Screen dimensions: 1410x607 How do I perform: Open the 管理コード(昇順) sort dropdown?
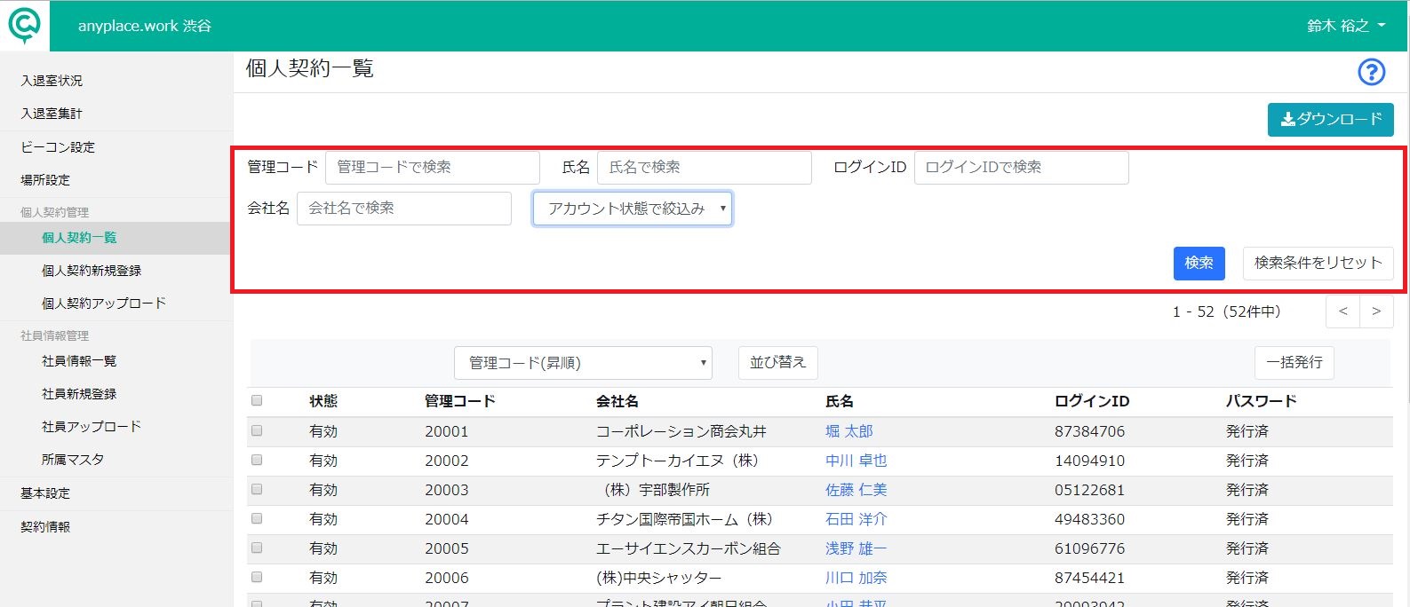pos(583,363)
